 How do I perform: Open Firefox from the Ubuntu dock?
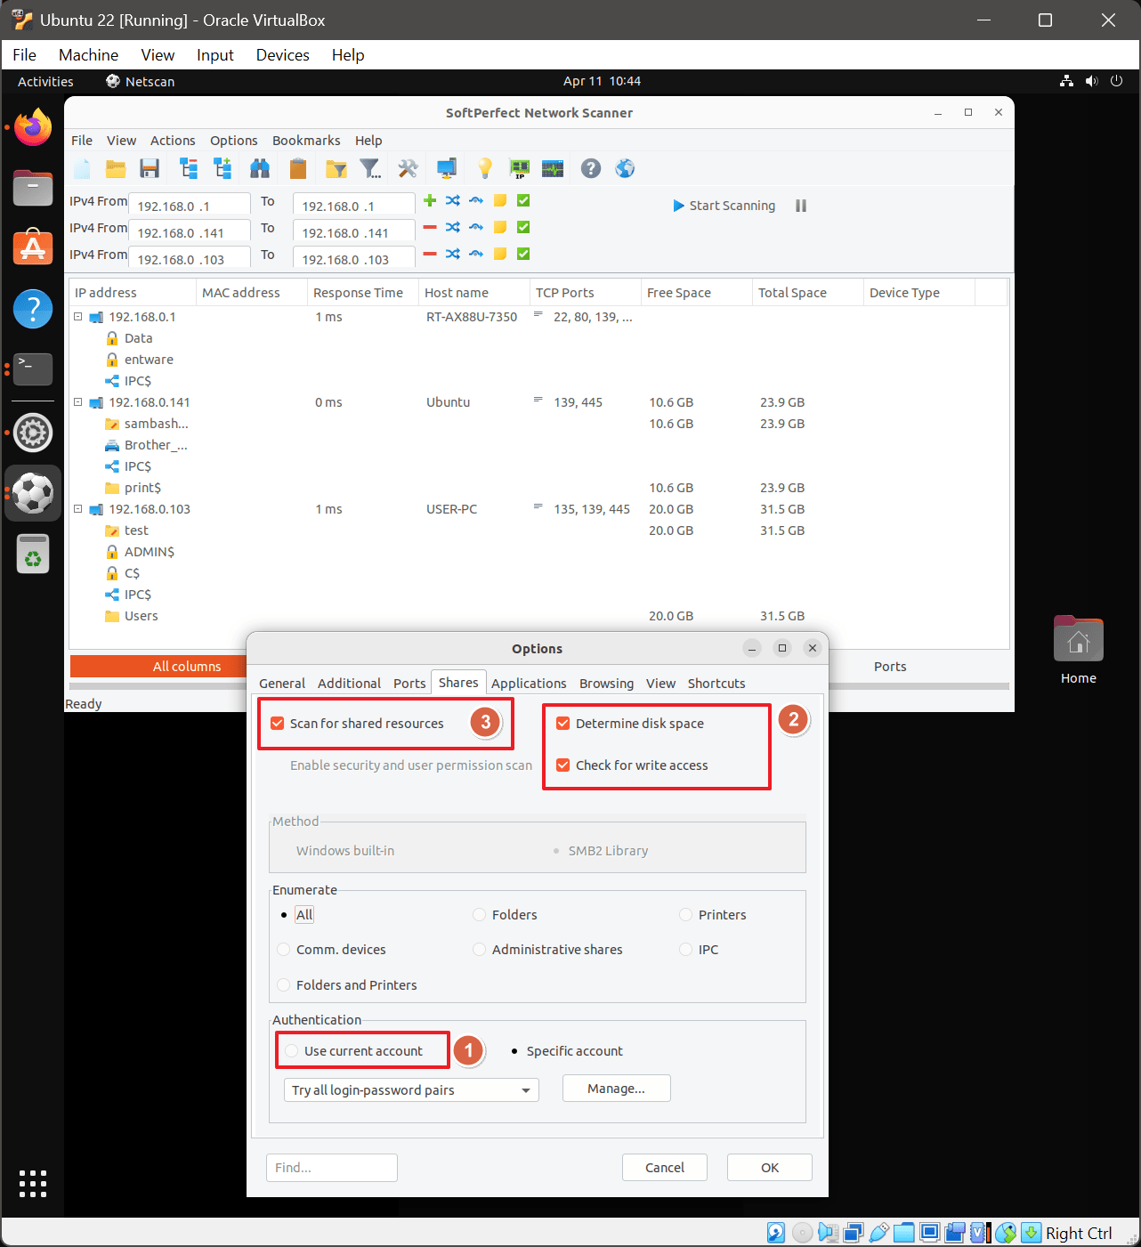(x=33, y=127)
